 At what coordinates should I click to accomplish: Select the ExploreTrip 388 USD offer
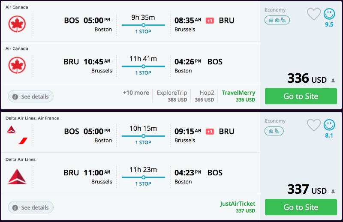[172, 96]
